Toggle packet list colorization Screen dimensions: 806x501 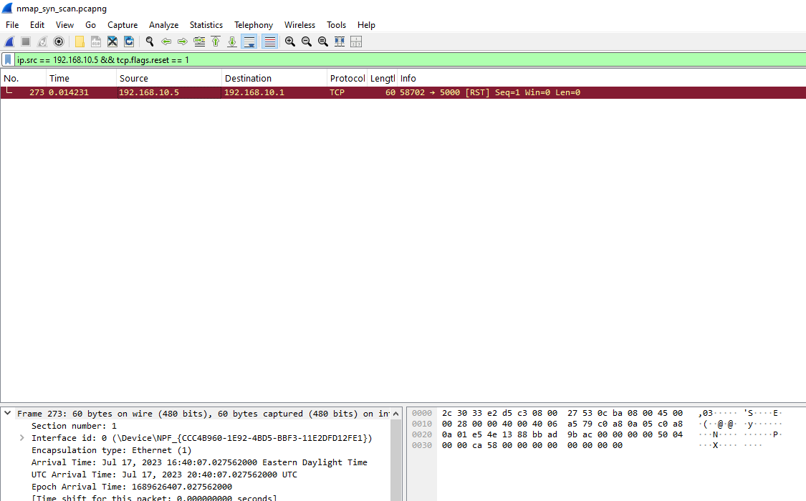click(x=269, y=41)
